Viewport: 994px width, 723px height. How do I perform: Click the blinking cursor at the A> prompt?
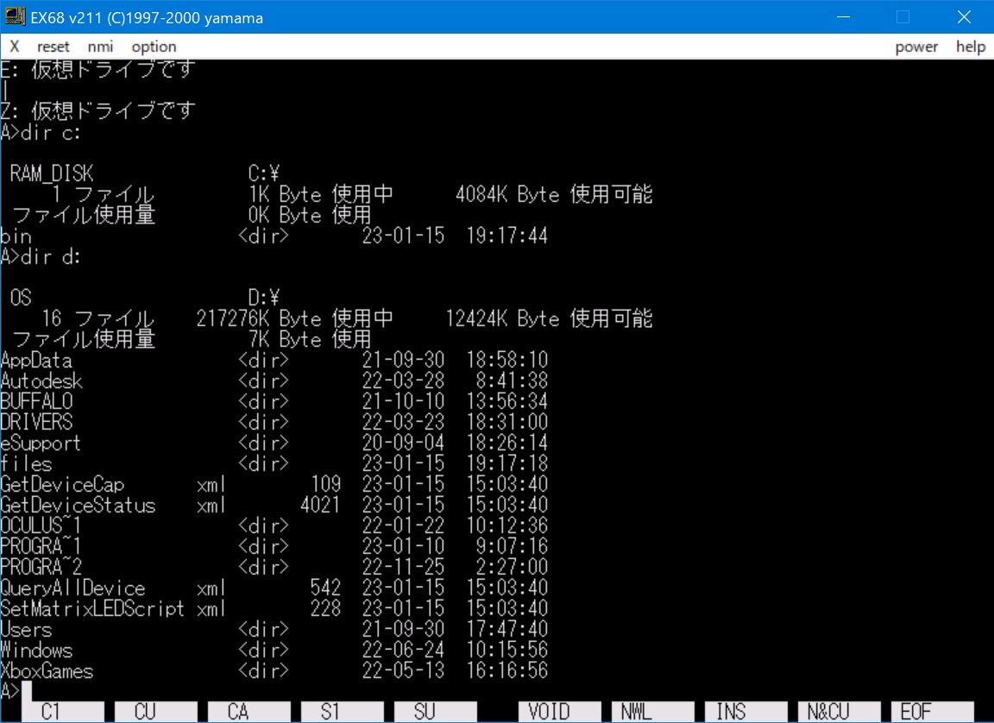pos(27,690)
